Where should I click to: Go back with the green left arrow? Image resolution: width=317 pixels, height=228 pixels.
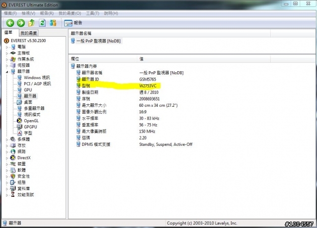(10, 23)
